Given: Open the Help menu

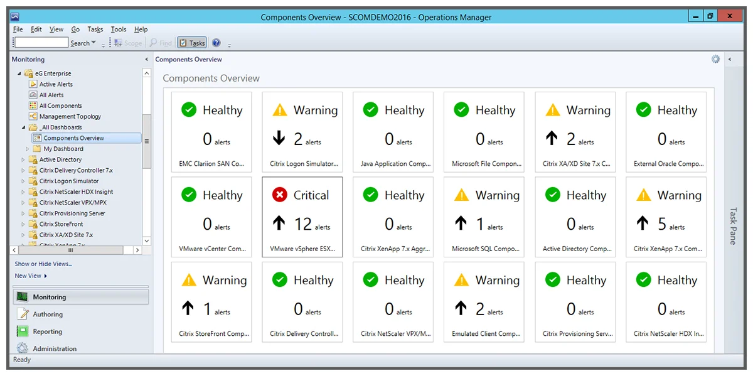Looking at the screenshot, I should 141,30.
